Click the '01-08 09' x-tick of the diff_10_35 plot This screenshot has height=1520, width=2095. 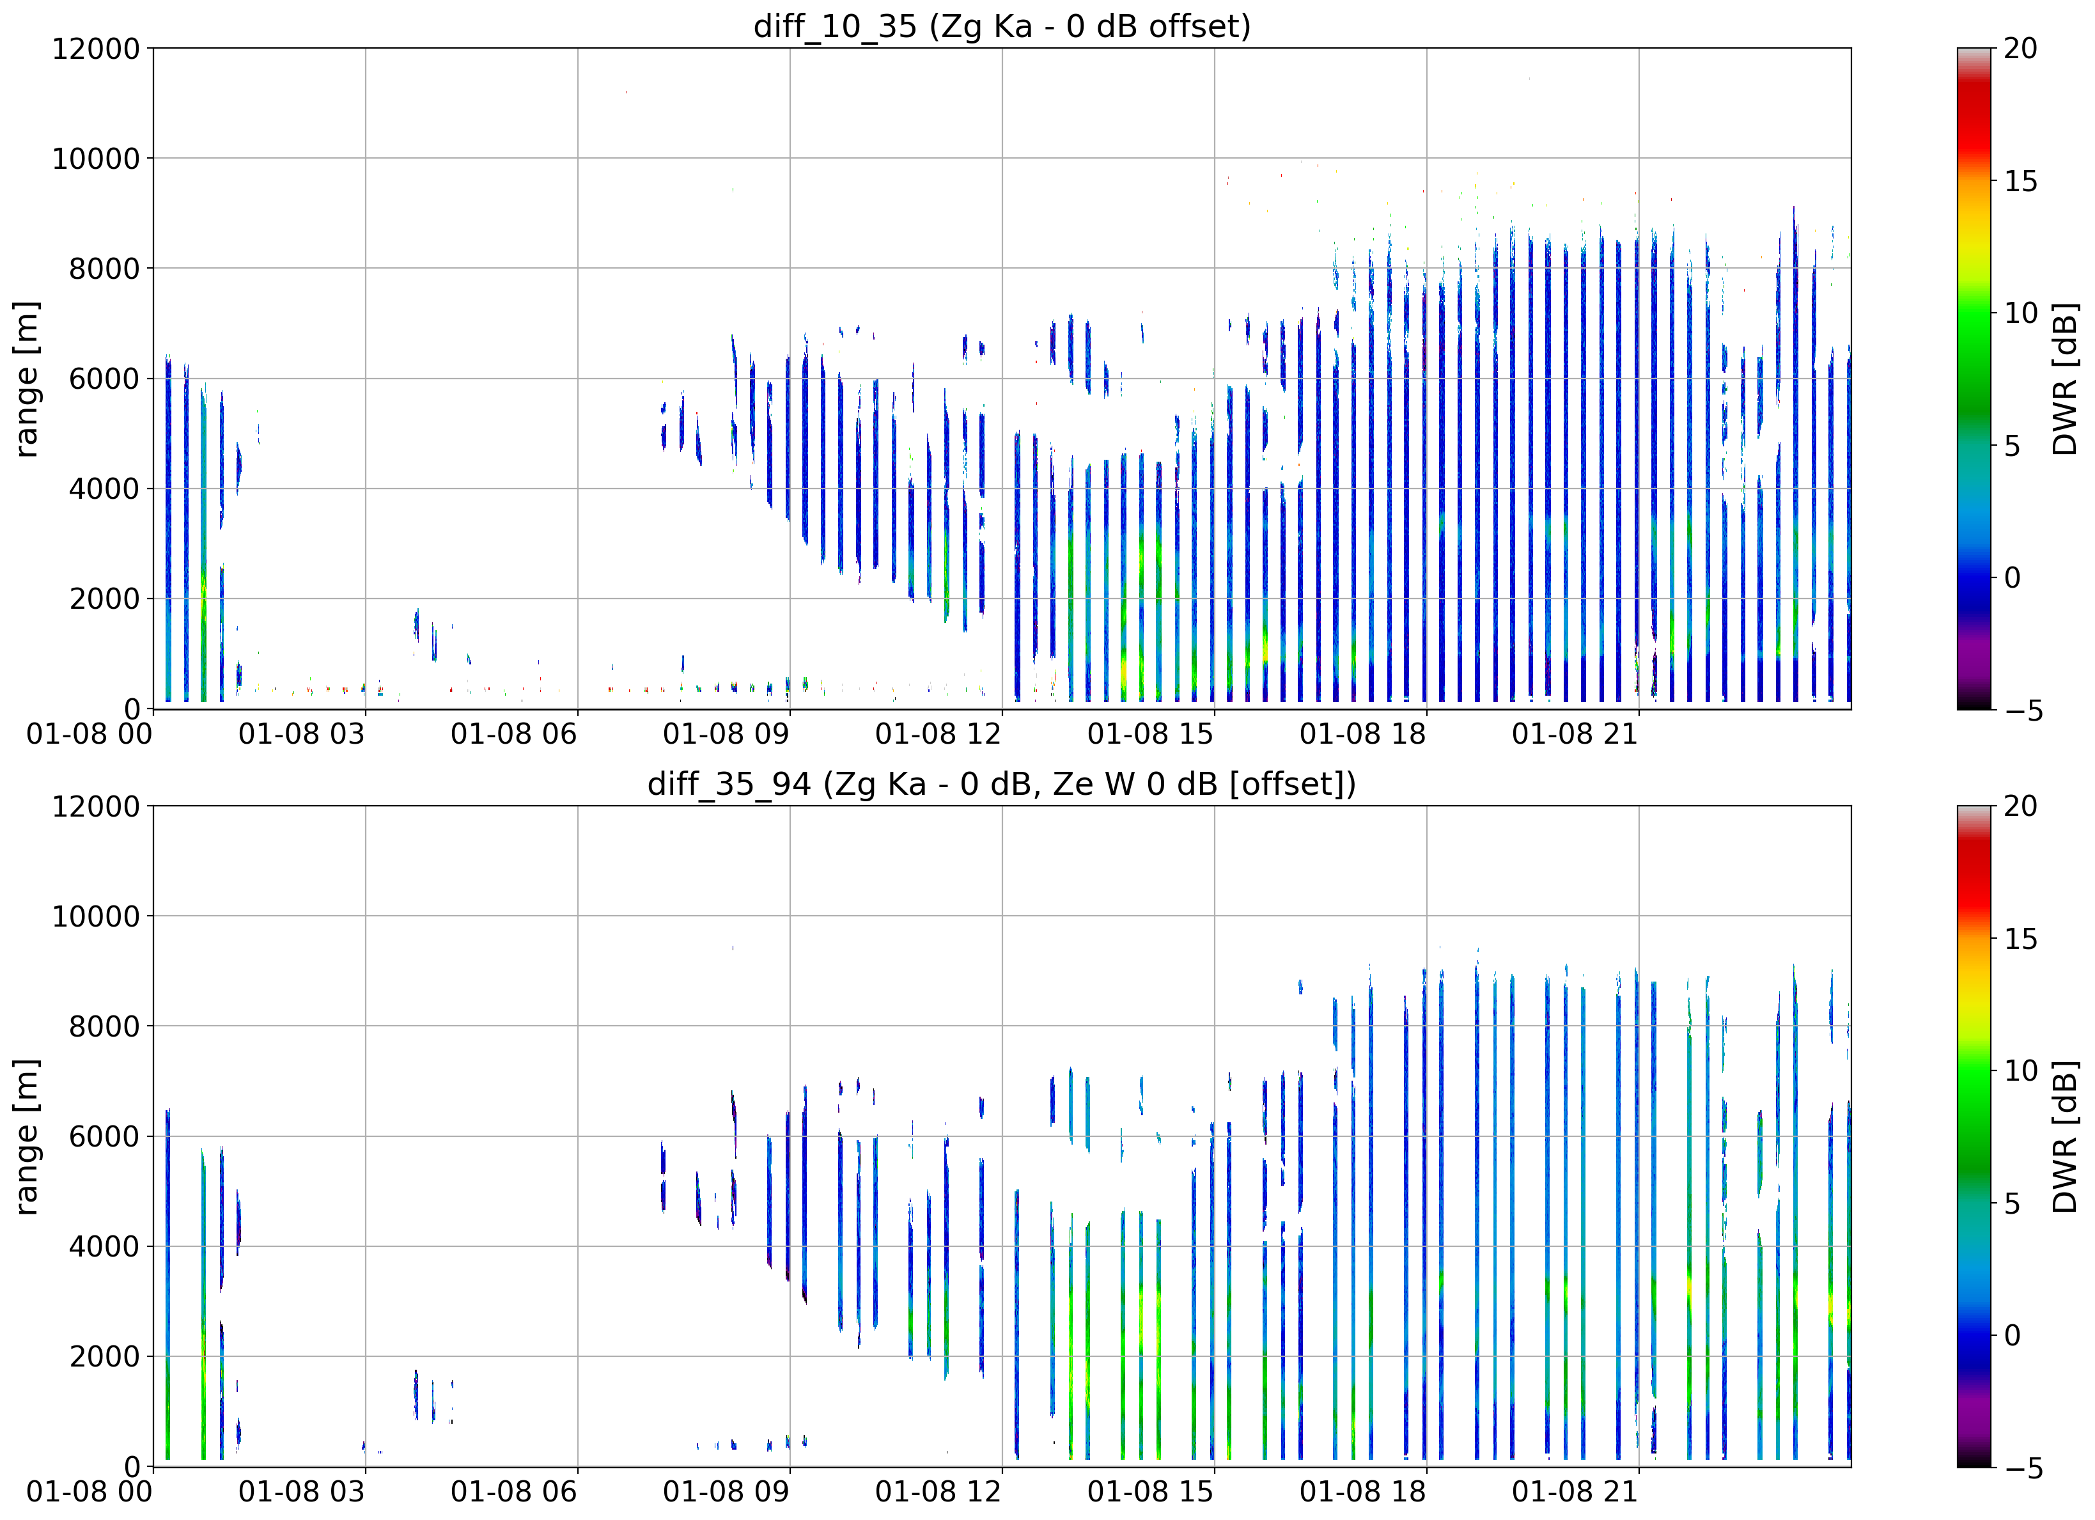(726, 735)
